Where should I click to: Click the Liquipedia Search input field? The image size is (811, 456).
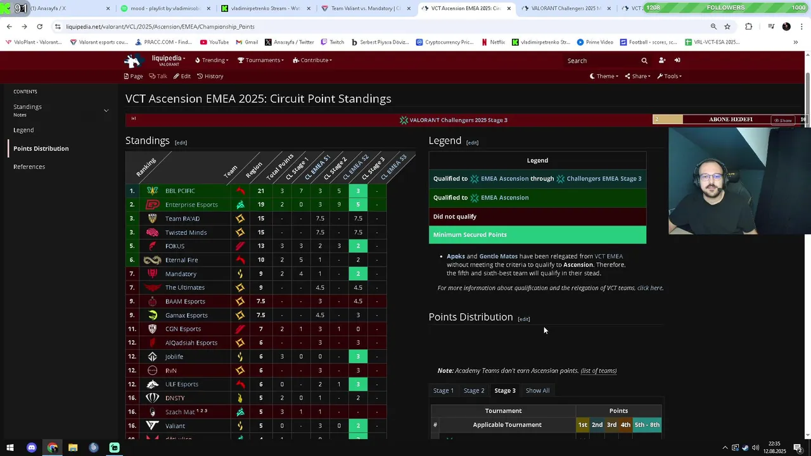pos(602,61)
